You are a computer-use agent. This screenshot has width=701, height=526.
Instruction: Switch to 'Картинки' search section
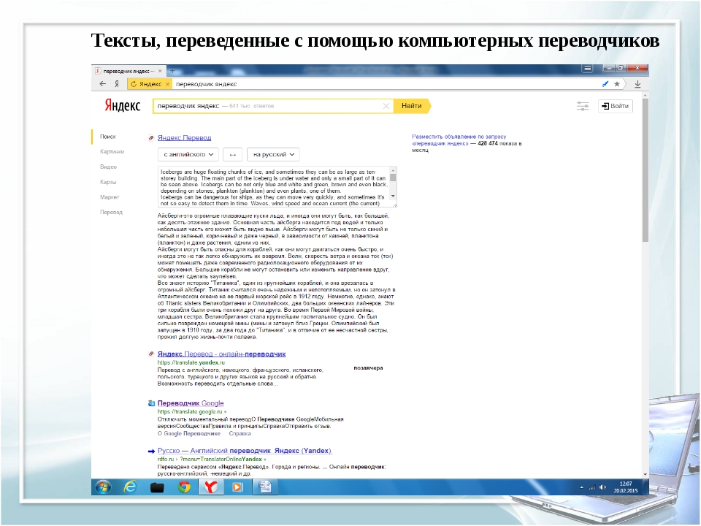112,152
